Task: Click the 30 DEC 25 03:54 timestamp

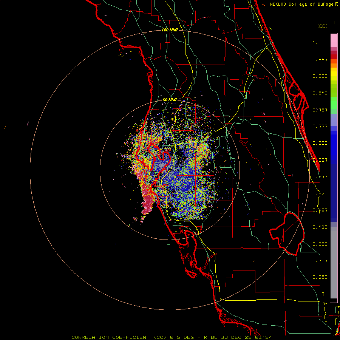Action: 246,337
